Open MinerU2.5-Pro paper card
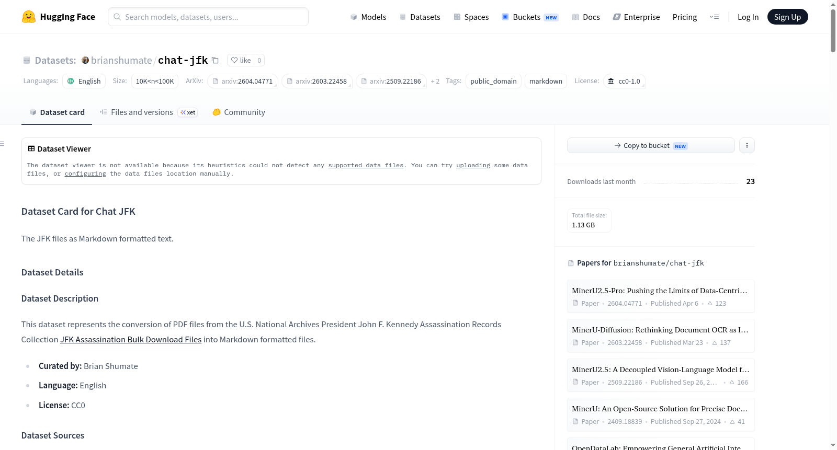Viewport: 837px width, 450px height. coord(661,296)
